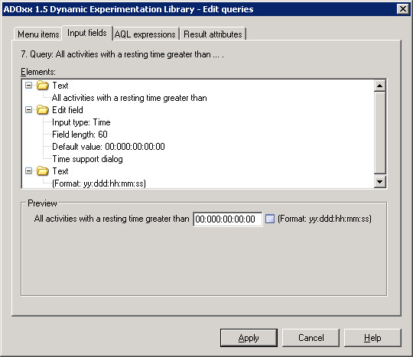Click the Elements list scroll up arrow
This screenshot has width=413, height=357.
(x=380, y=86)
